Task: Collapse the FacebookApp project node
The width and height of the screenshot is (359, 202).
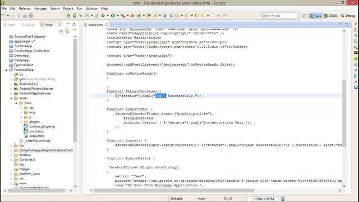Action: [x=6, y=70]
